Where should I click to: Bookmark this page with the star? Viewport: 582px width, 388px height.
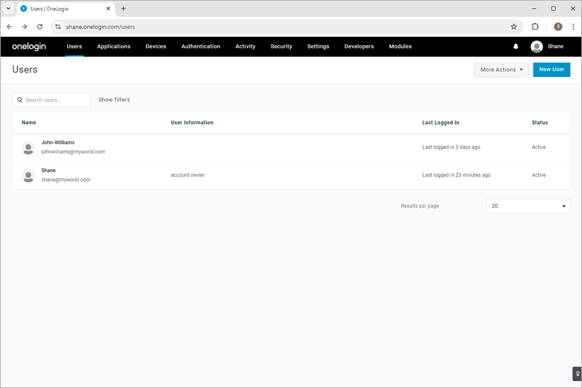tap(513, 27)
